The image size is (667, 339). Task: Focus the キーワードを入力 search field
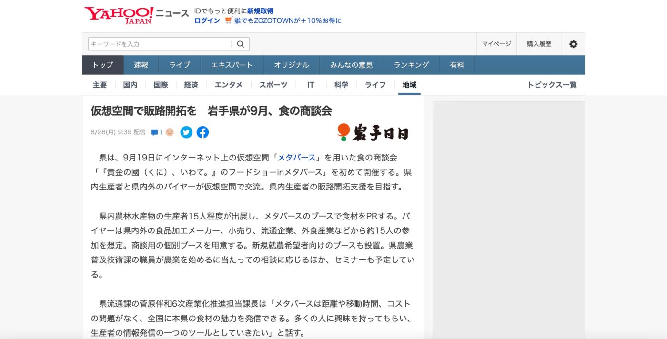tap(160, 44)
